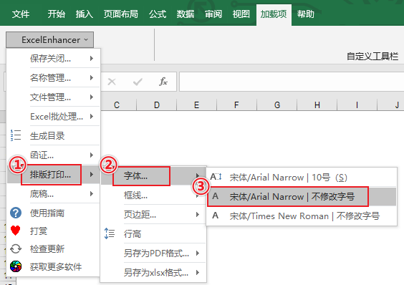Switch to the 审阅 ribbon tab
This screenshot has width=404, height=285.
coord(213,14)
